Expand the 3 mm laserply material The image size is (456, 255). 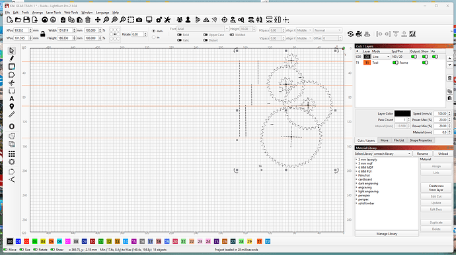[356, 159]
